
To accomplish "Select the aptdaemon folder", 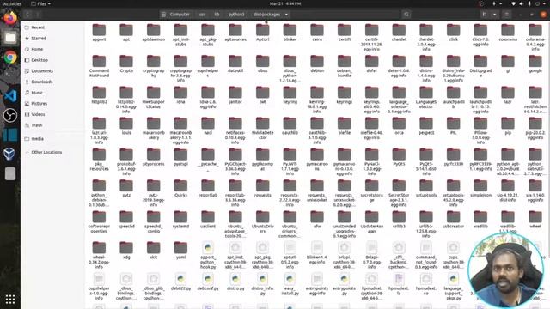I will (x=153, y=33).
